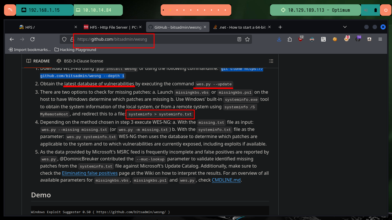Open the Firefox hamburger application menu
Image resolution: width=392 pixels, height=220 pixels.
(x=380, y=39)
